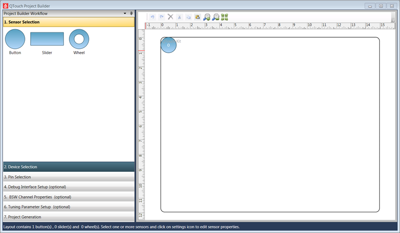400x233 pixels.
Task: Click the Paste icon in toolbar
Action: [197, 17]
